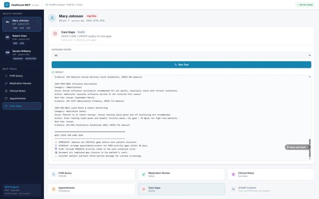
Task: Click the SHARP Context card icon
Action: tap(234, 189)
